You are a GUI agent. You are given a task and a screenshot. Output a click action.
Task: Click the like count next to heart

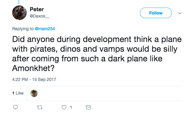(71, 107)
